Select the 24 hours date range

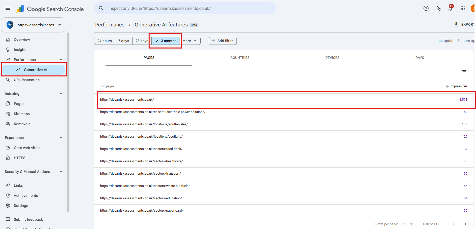point(104,41)
